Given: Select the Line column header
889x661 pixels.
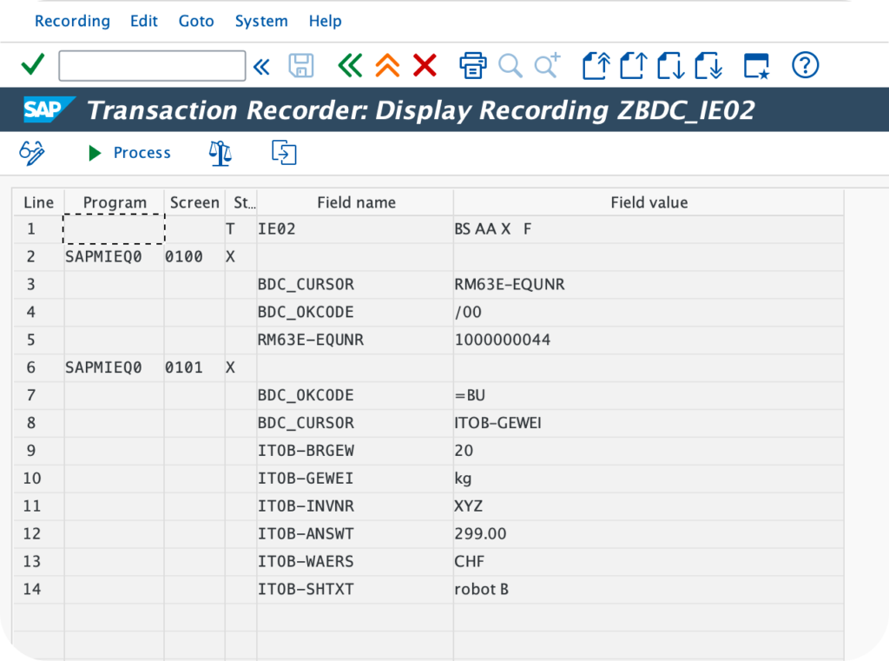Looking at the screenshot, I should [38, 202].
